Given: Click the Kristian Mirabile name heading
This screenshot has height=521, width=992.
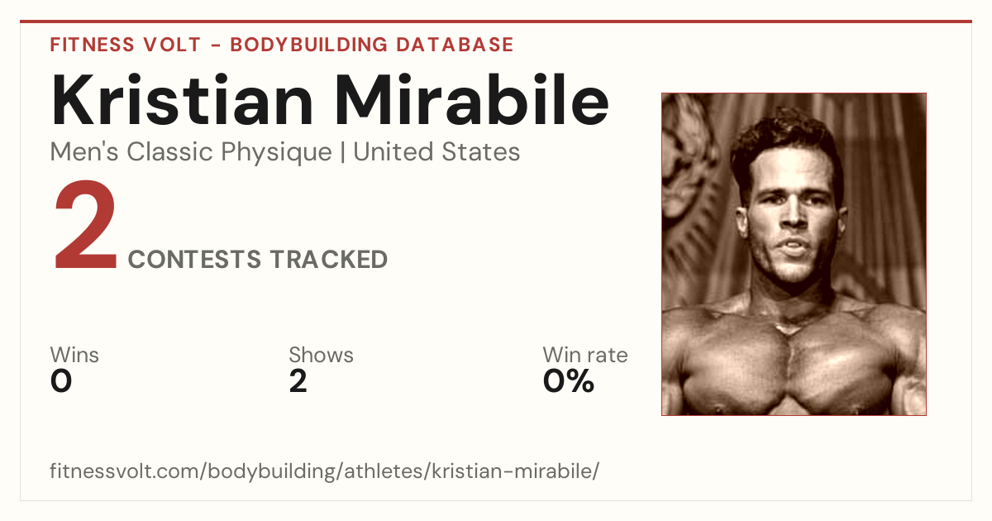Looking at the screenshot, I should [x=330, y=100].
